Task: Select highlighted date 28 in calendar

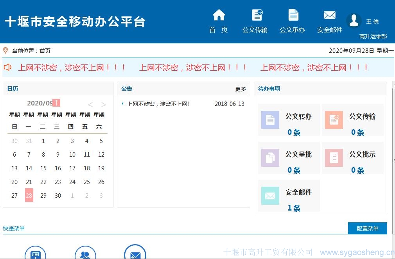Action: (29, 195)
